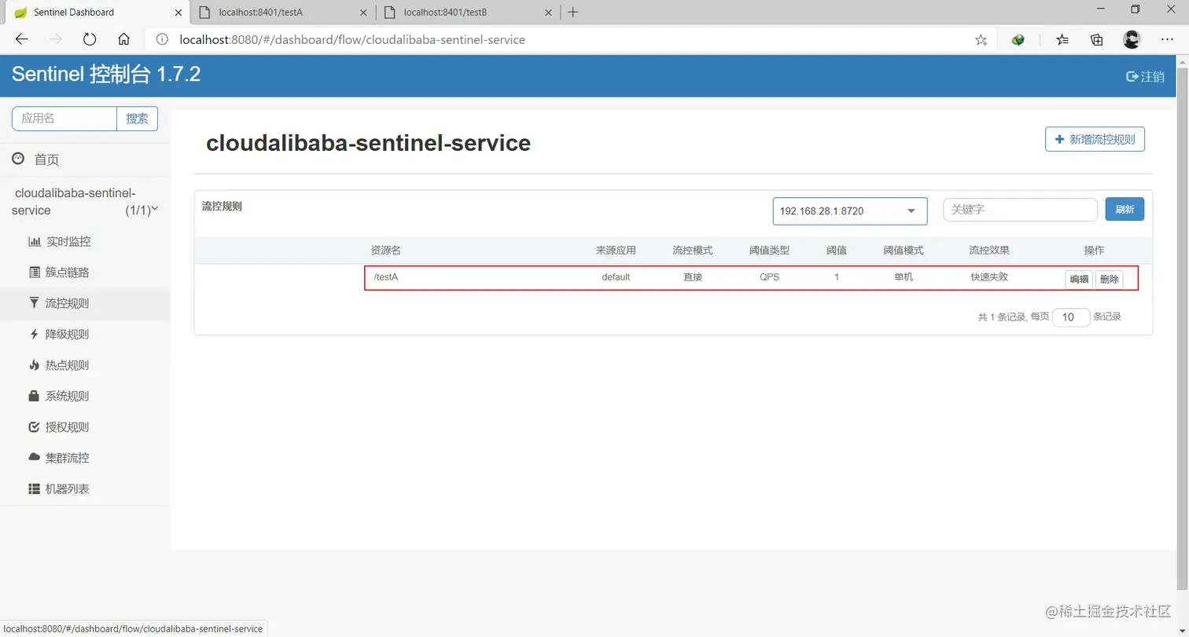Close the localhost:8401/testA tab
Screen dimensions: 1189x637
(363, 12)
